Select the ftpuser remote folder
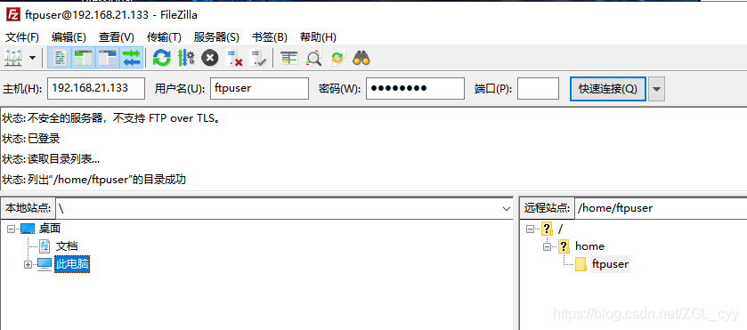 click(610, 264)
